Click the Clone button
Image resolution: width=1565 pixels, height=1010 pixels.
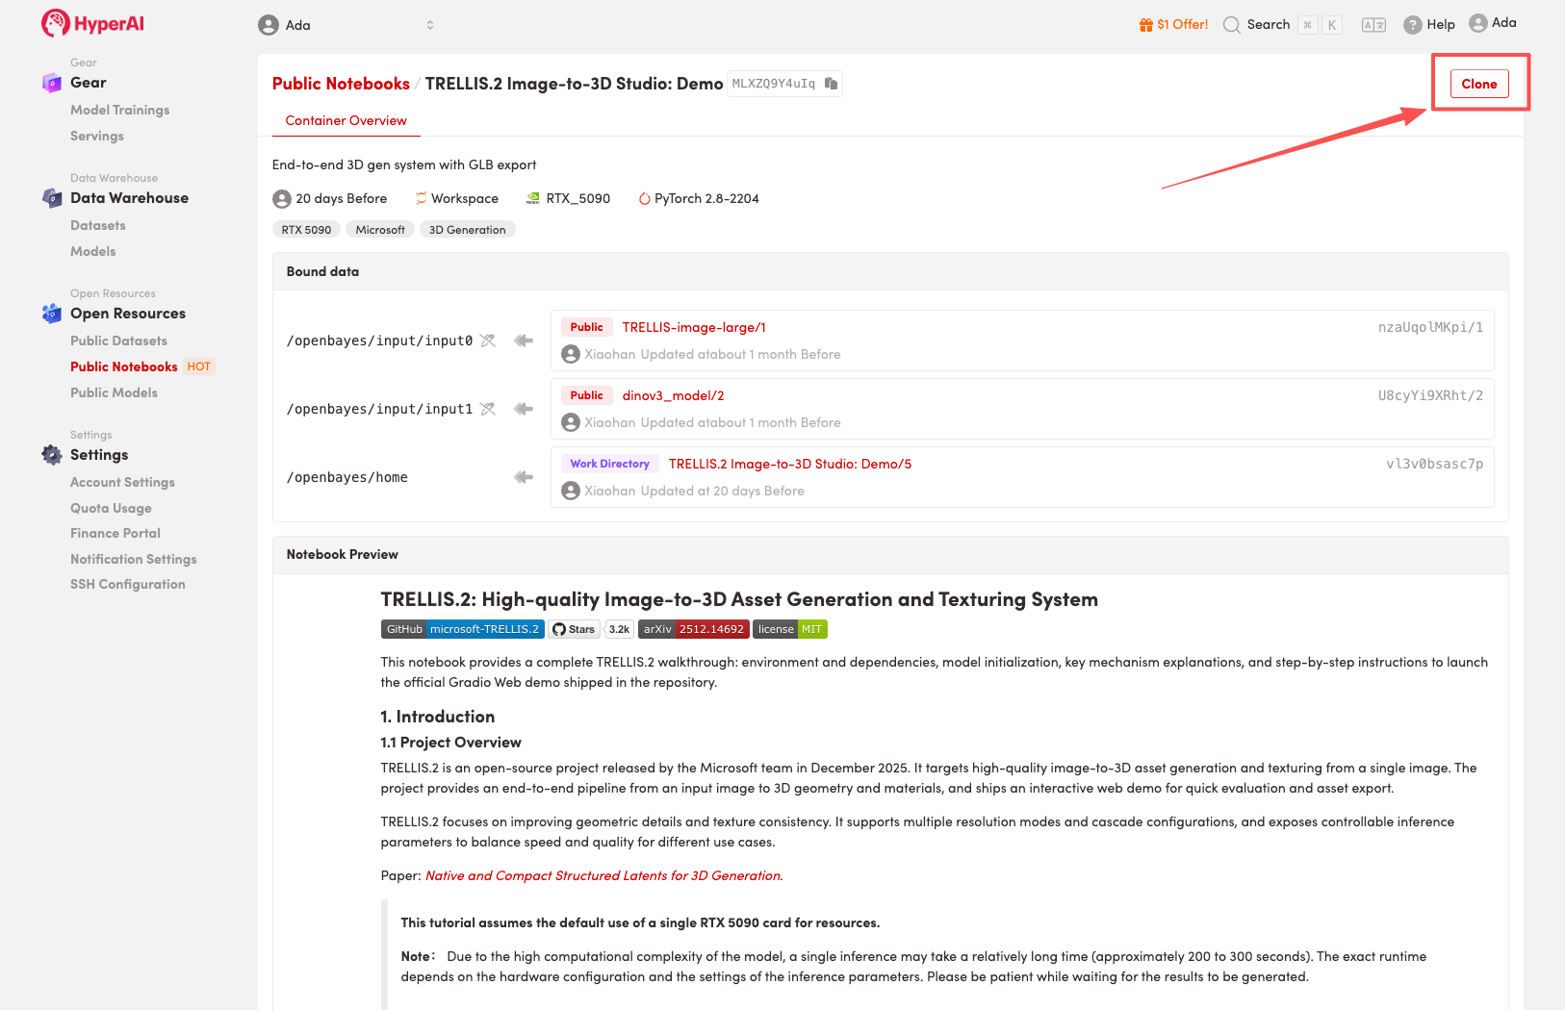coord(1478,84)
